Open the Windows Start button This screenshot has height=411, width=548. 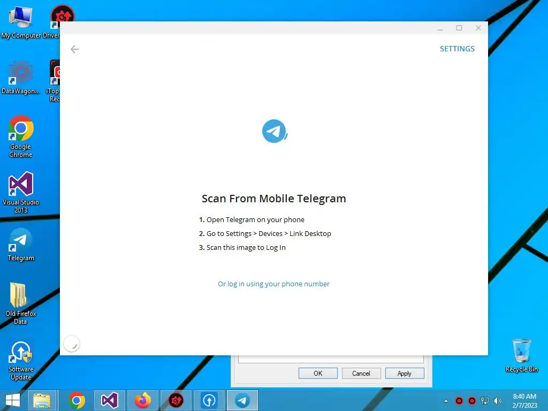point(13,400)
